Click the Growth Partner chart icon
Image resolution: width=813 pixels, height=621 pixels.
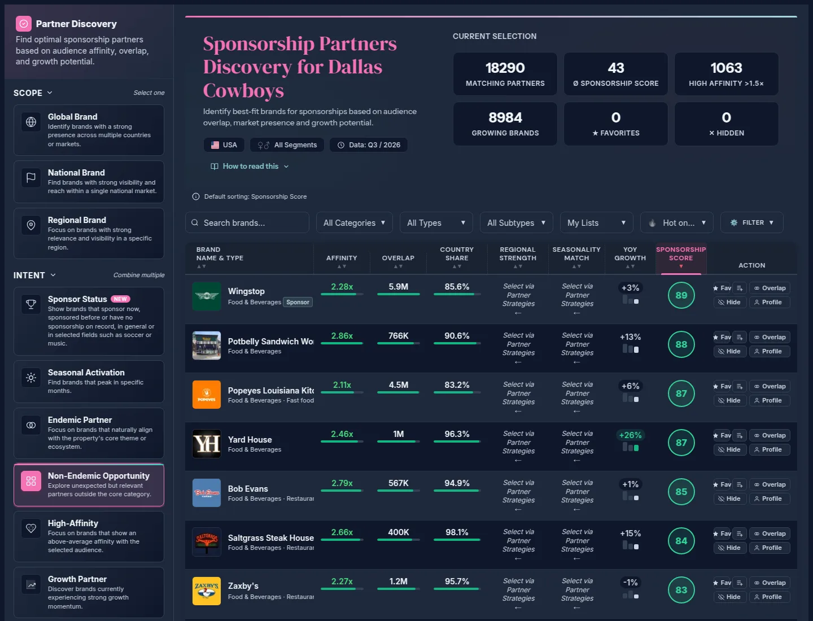tap(31, 584)
